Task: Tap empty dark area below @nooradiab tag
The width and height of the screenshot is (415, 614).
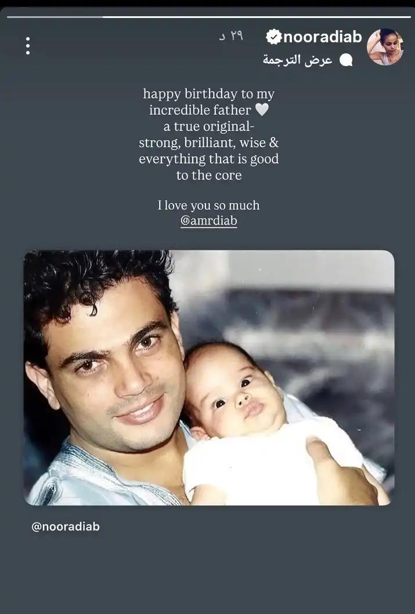Action: point(208,572)
